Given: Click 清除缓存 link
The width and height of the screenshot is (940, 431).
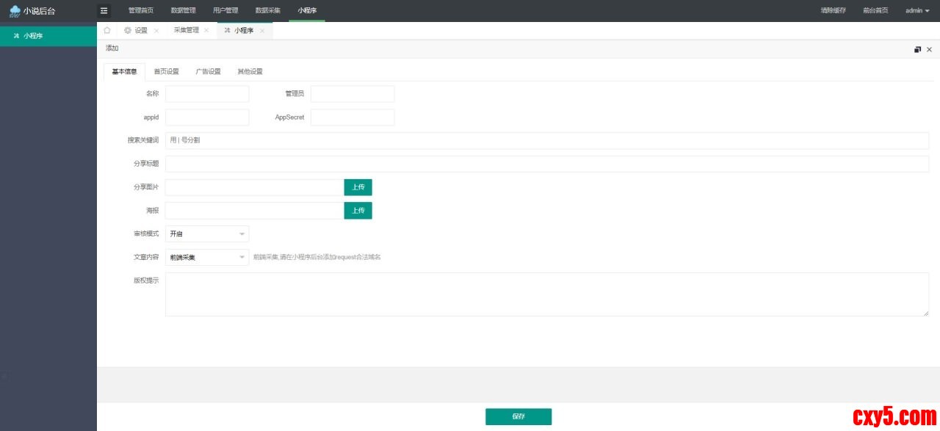Looking at the screenshot, I should pyautogui.click(x=834, y=10).
